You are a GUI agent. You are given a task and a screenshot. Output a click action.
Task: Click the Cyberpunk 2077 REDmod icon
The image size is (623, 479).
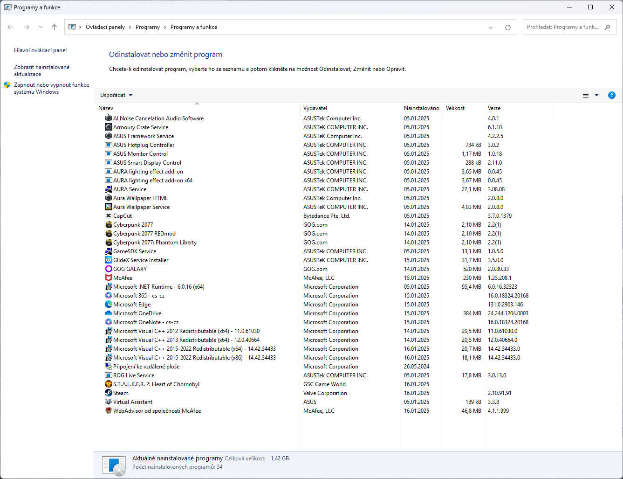pyautogui.click(x=109, y=234)
